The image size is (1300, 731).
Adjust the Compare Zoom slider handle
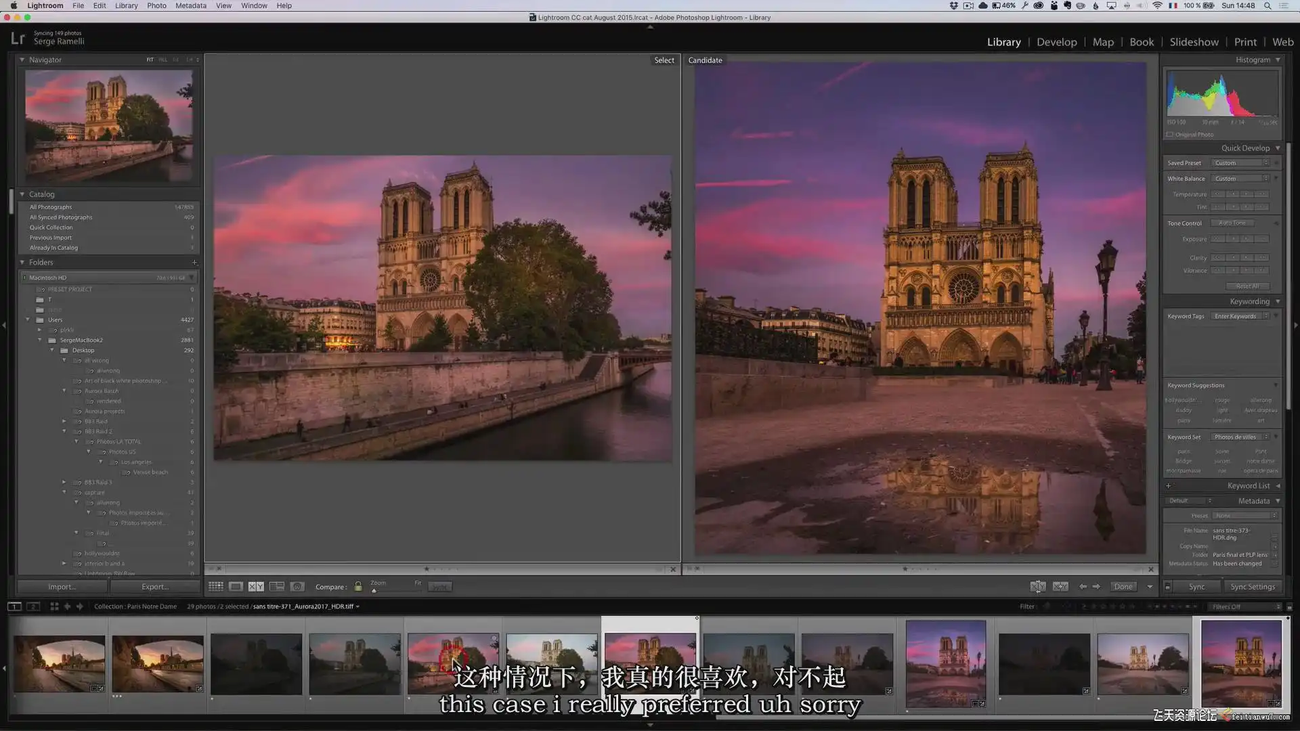pyautogui.click(x=374, y=591)
